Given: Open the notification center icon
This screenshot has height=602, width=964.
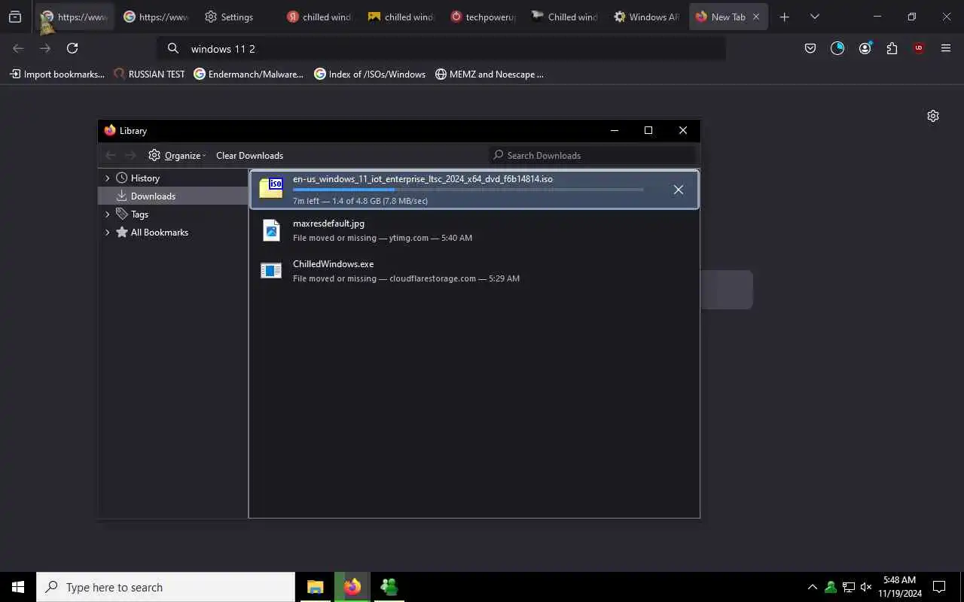Looking at the screenshot, I should click(939, 587).
